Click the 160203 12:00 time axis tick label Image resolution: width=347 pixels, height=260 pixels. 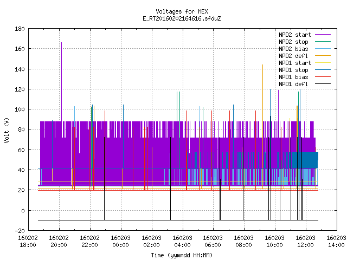306,242
